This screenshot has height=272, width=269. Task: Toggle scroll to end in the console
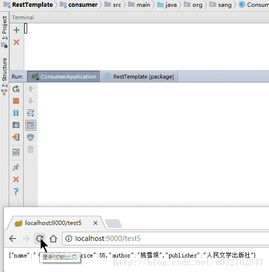pyautogui.click(x=31, y=125)
